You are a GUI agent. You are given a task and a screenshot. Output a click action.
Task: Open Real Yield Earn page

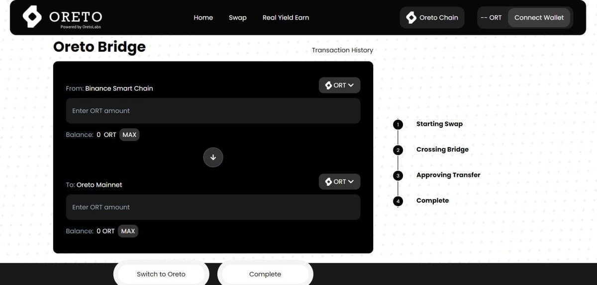[x=286, y=17]
